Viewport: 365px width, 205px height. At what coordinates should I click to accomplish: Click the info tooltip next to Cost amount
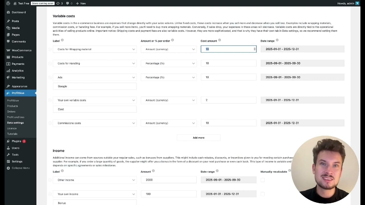(x=219, y=40)
